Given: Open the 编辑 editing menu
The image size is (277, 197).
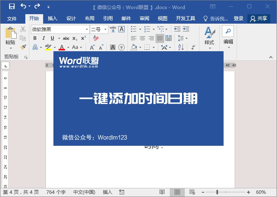Looking at the screenshot, I should (x=228, y=37).
